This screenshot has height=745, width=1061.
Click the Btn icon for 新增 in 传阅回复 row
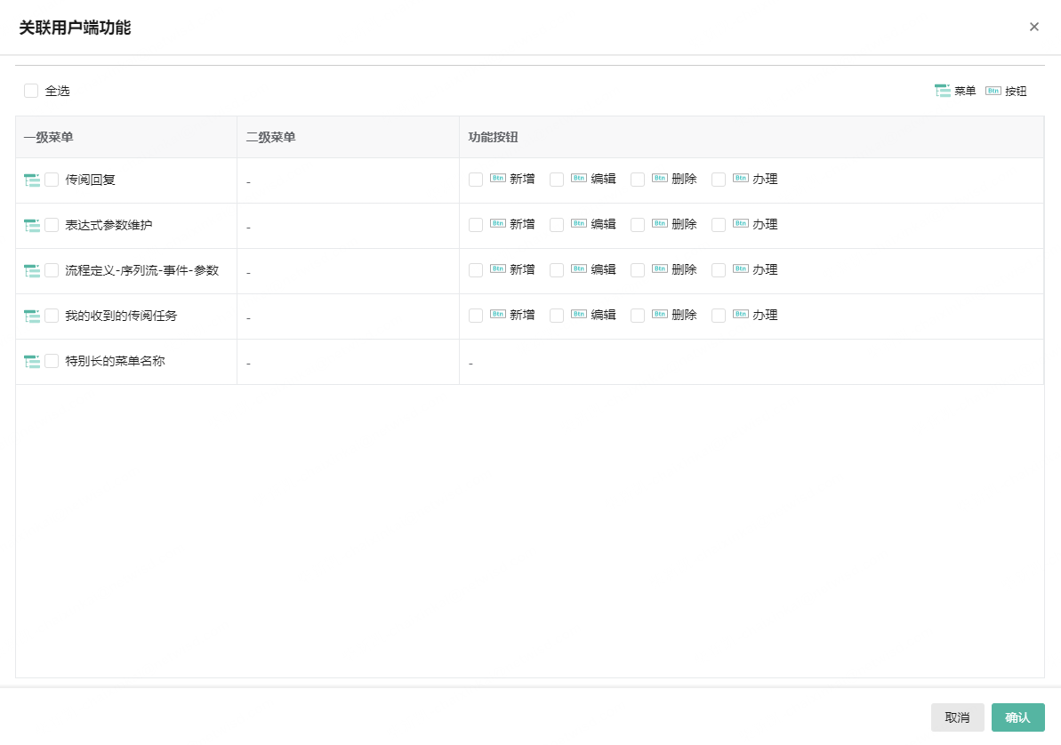pyautogui.click(x=498, y=179)
